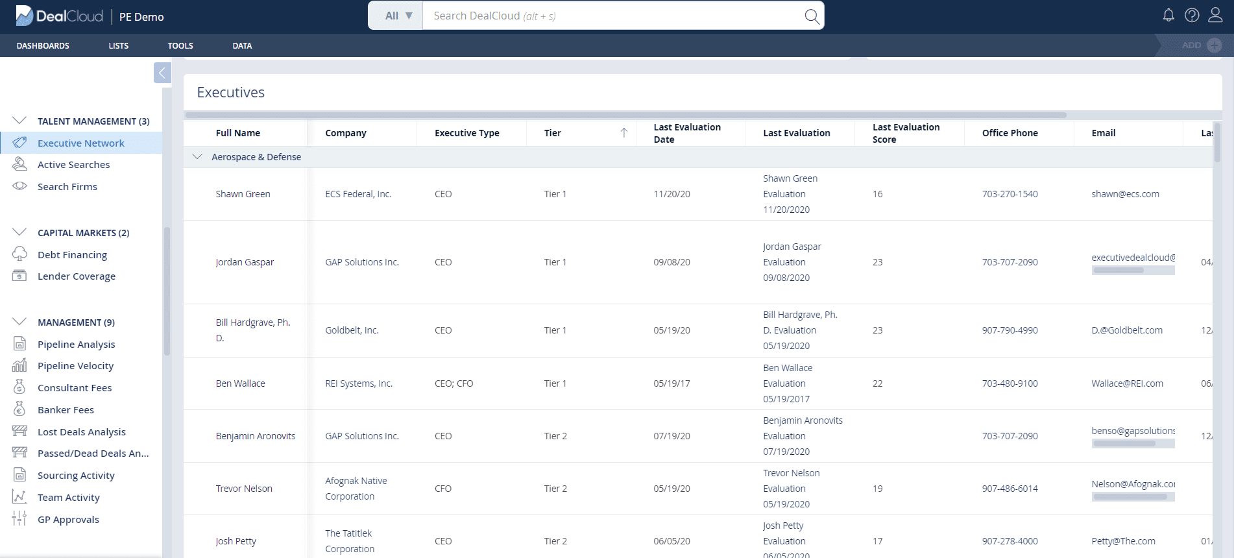Viewport: 1234px width, 558px height.
Task: Sort by the Full Name column header
Action: pyautogui.click(x=238, y=133)
